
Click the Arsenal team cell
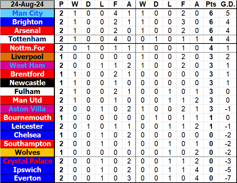pyautogui.click(x=27, y=31)
